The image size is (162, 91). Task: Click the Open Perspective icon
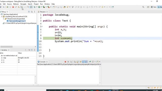click(148, 7)
